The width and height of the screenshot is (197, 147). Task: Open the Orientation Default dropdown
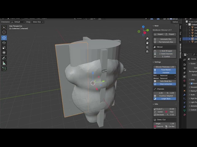(18, 22)
